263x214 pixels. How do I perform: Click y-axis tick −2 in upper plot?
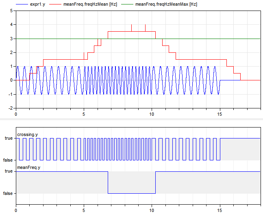pos(10,109)
